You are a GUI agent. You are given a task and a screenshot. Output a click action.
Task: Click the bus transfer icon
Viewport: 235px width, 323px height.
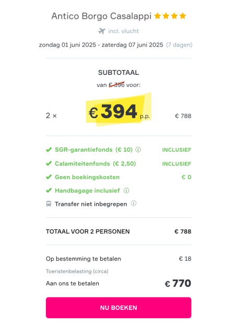(49, 204)
